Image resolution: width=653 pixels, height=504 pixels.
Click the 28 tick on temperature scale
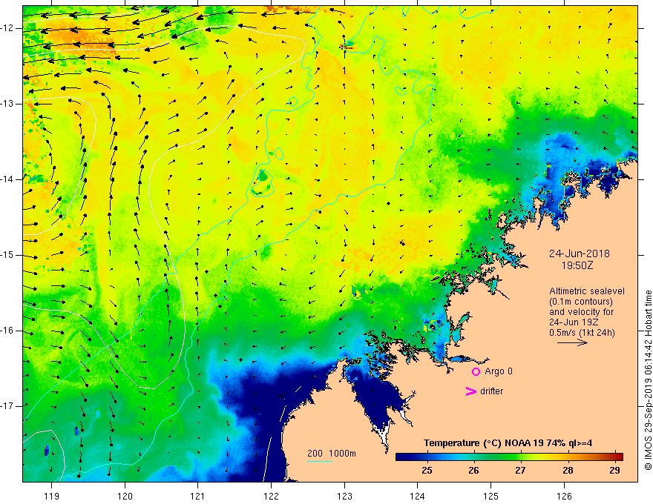(568, 471)
